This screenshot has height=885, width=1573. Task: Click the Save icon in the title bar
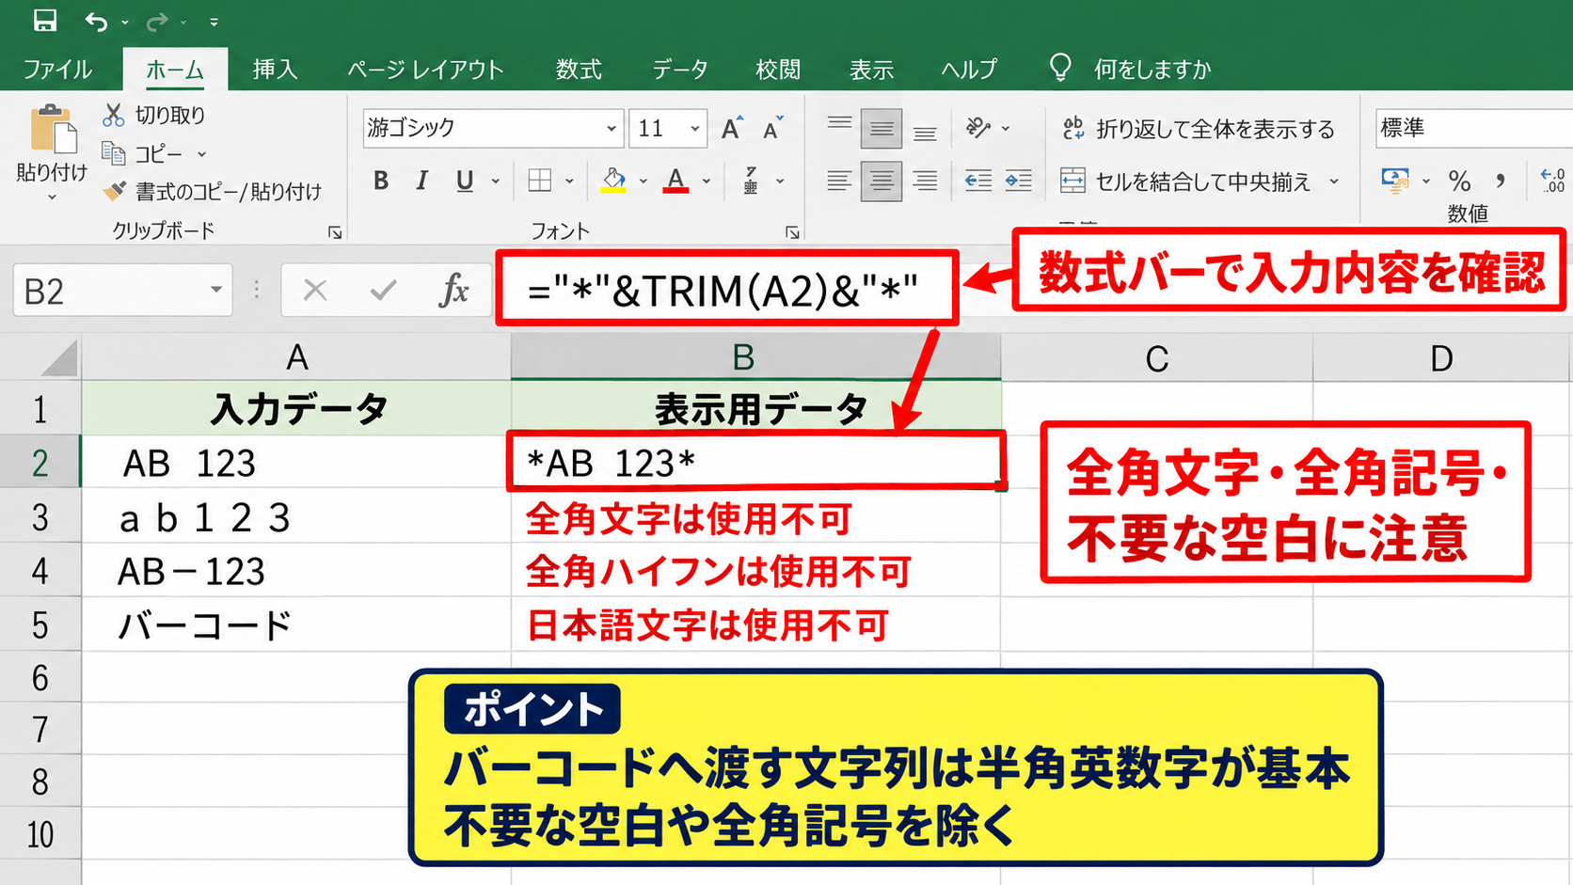(44, 21)
